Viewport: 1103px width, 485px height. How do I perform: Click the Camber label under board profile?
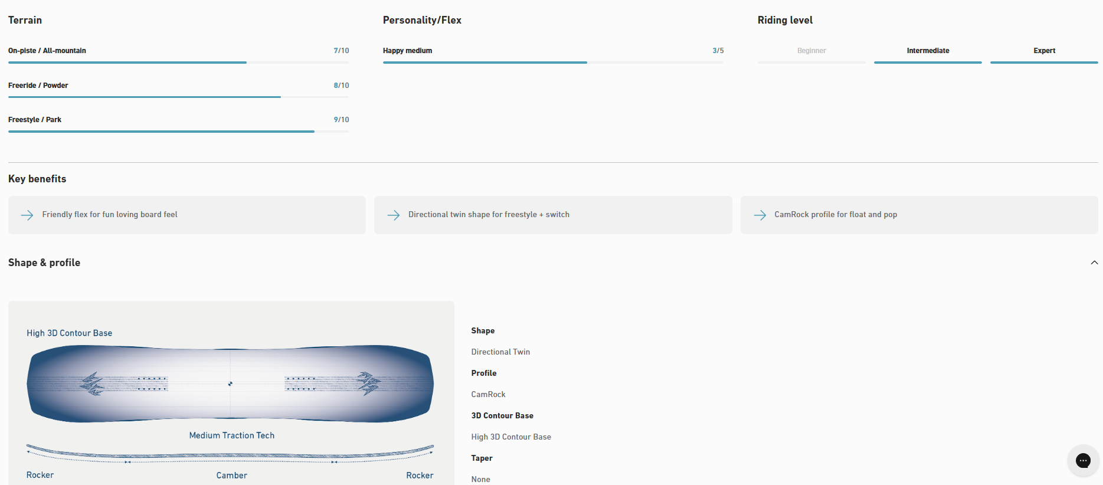(231, 476)
